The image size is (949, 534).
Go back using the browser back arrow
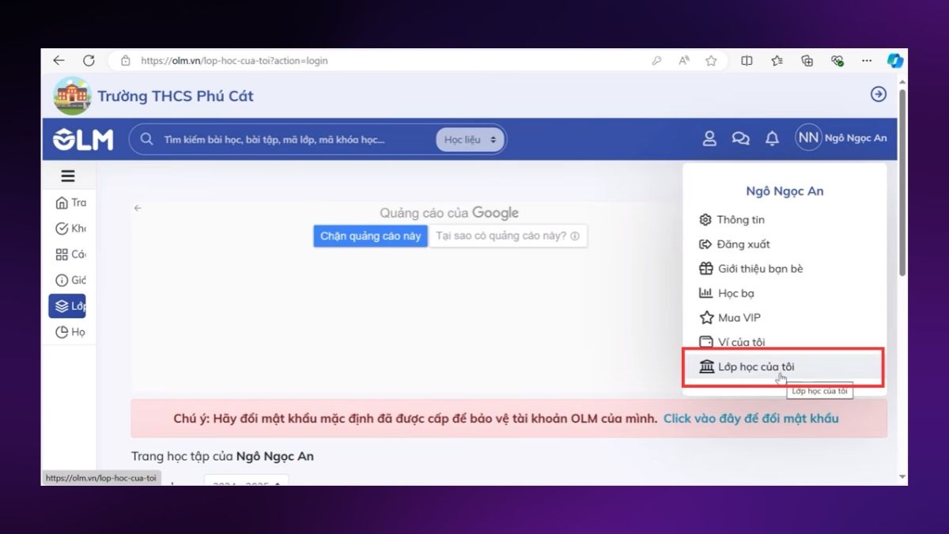pyautogui.click(x=59, y=60)
